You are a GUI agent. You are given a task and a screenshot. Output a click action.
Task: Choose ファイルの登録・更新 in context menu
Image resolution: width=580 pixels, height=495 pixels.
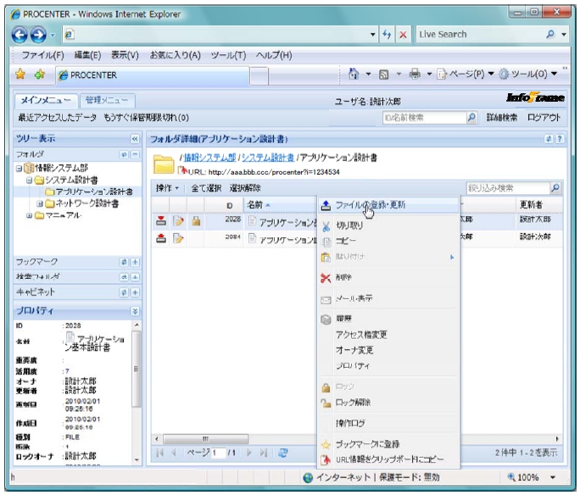(x=388, y=205)
